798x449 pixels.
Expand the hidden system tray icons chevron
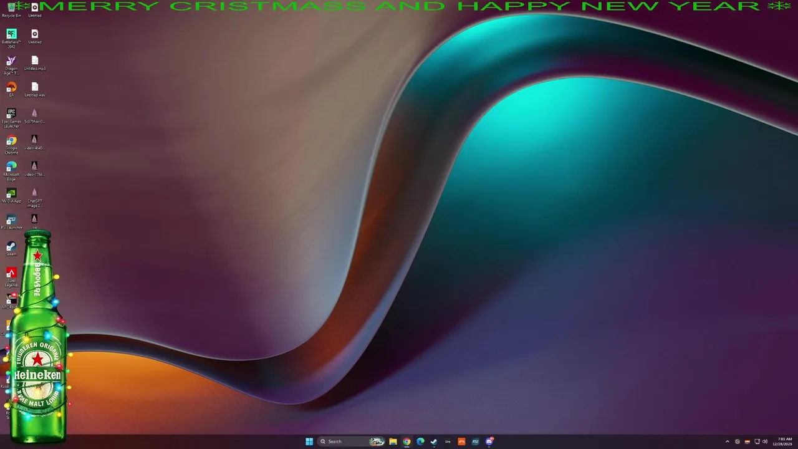[727, 442]
